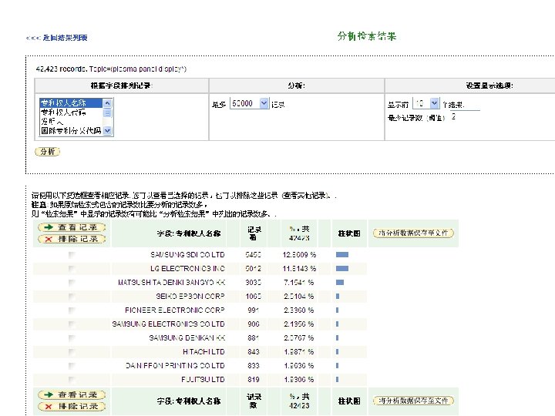Check the PIONEER ELECTRONIC CORP row checkbox
555x416 pixels.
[72, 310]
